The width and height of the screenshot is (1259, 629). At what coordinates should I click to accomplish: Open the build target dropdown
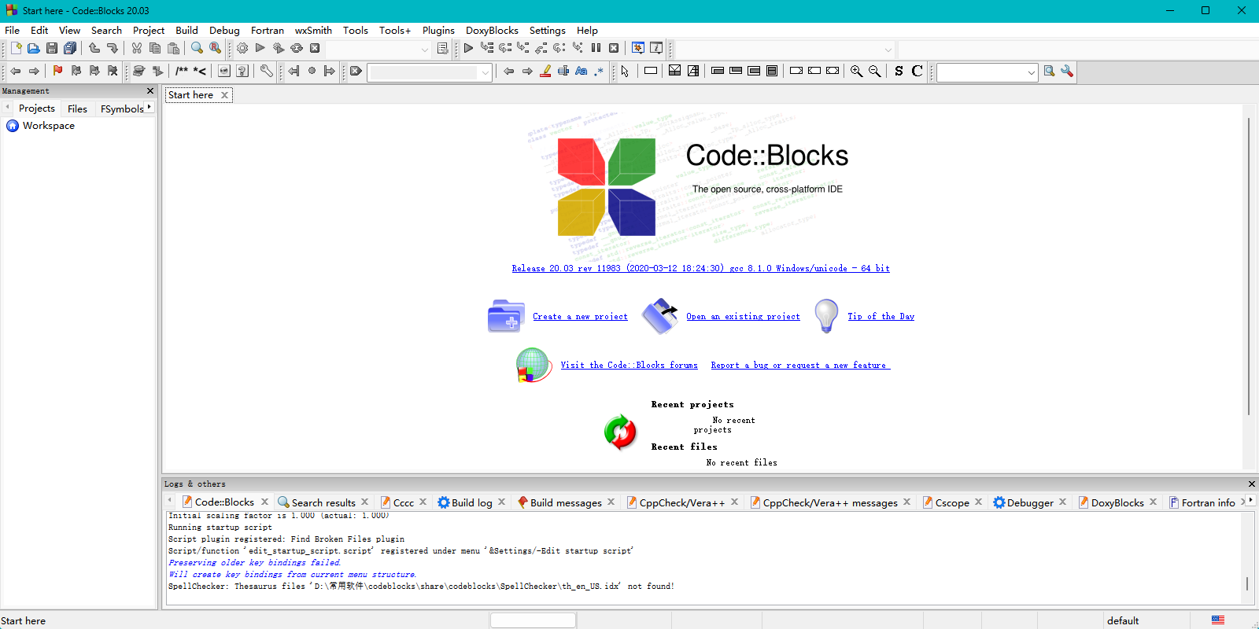point(424,50)
